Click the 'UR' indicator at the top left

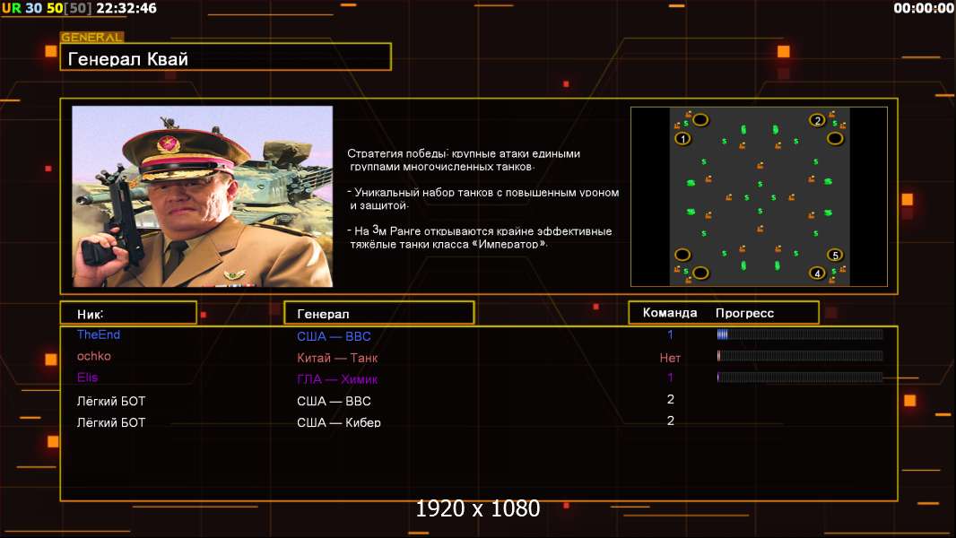click(11, 8)
